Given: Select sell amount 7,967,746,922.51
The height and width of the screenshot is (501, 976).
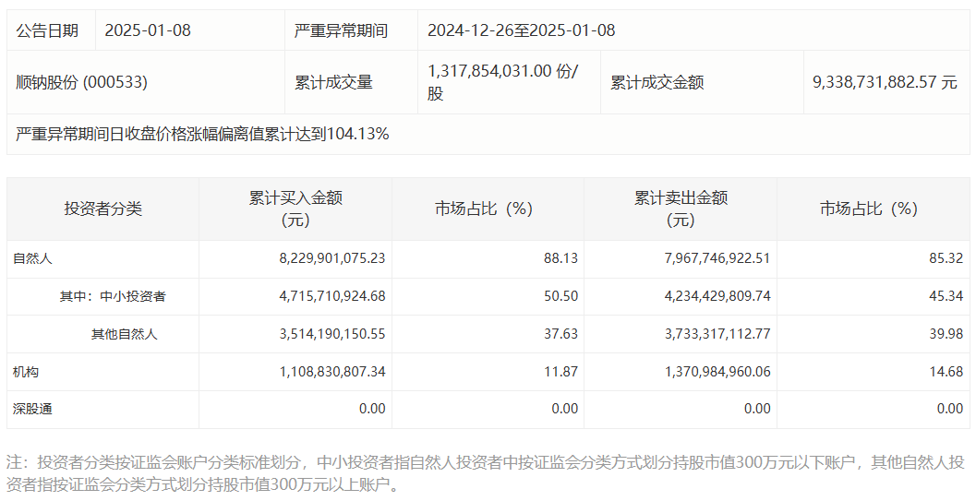Looking at the screenshot, I should click(717, 258).
